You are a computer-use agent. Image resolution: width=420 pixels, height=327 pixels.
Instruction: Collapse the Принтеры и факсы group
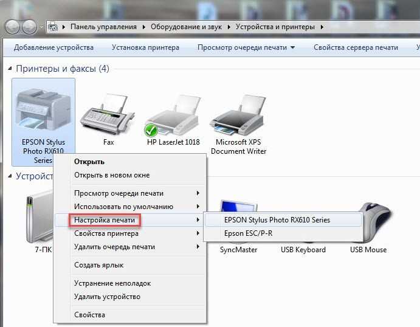[10, 69]
